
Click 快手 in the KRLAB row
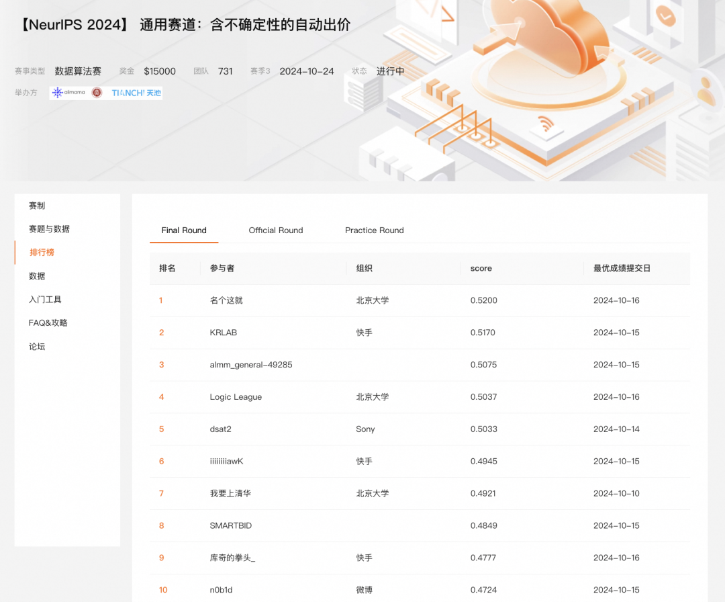(365, 332)
